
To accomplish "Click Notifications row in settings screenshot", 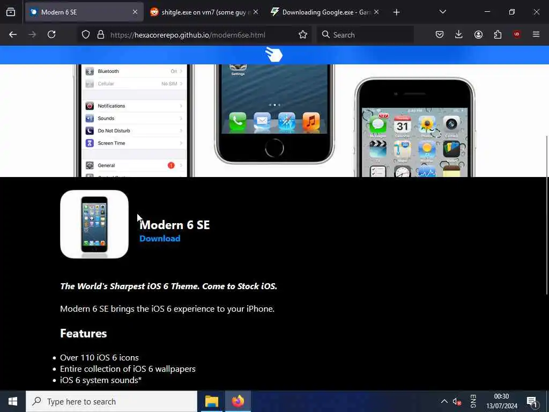I will pyautogui.click(x=134, y=106).
